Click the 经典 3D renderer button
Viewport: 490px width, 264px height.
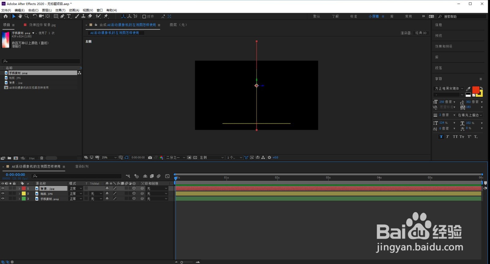click(421, 33)
